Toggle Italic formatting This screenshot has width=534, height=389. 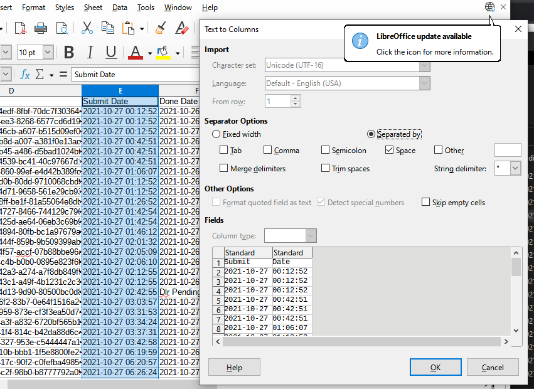pos(90,53)
